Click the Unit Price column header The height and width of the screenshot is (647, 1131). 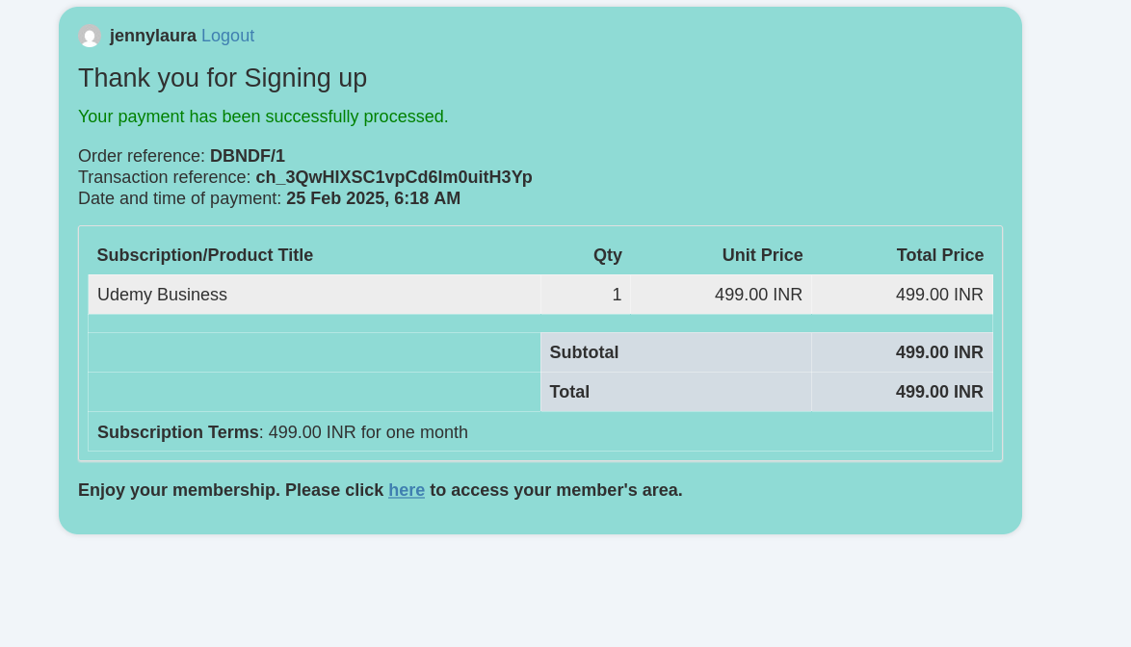(762, 255)
